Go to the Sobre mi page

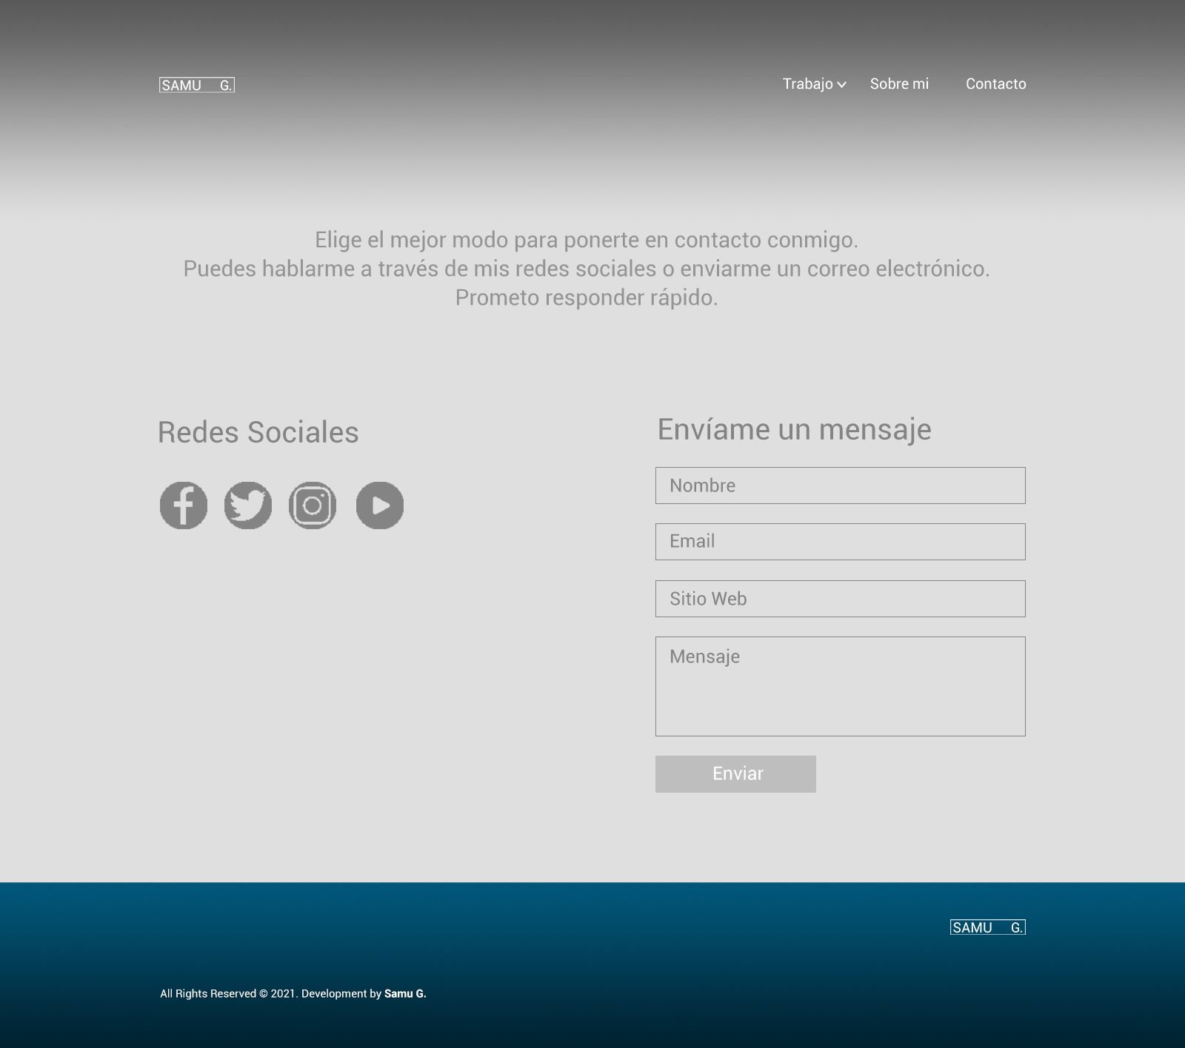click(x=899, y=84)
